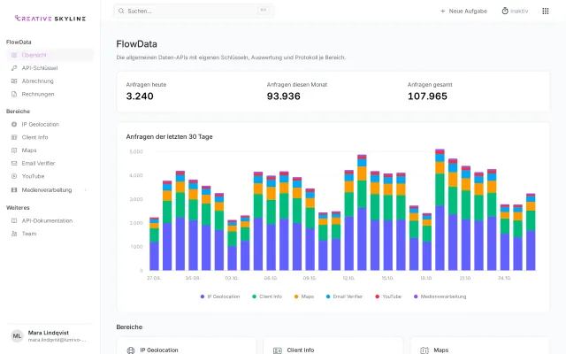
Task: Toggle Medienverarbeitung series in chart legend
Action: (x=440, y=296)
